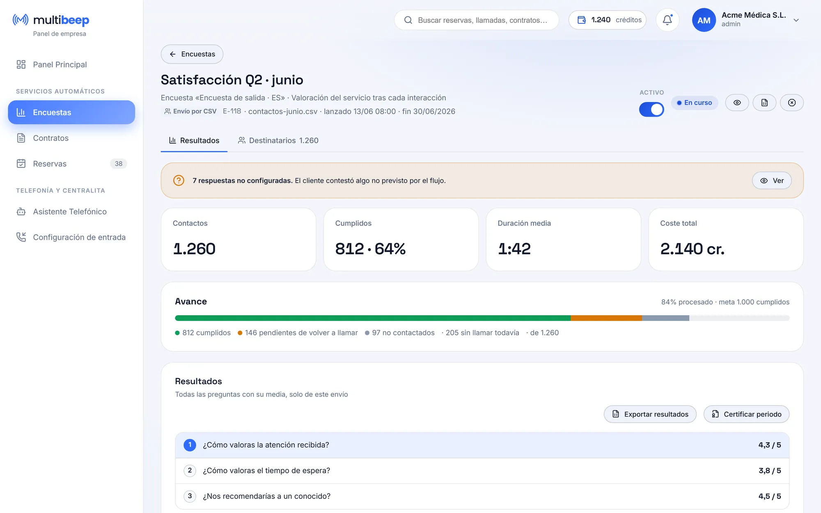
Task: Click the 38 badge next to Reservas
Action: pyautogui.click(x=119, y=164)
